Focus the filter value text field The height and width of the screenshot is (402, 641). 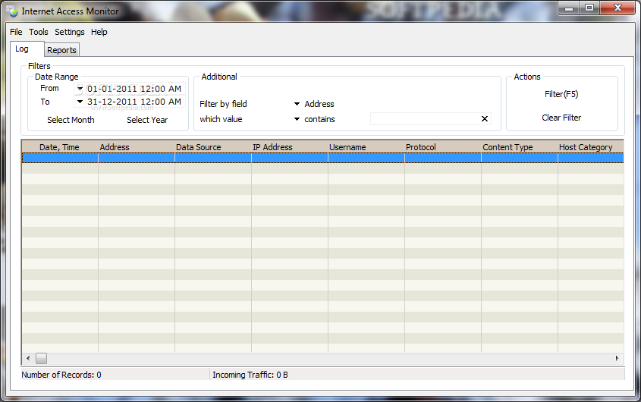[424, 118]
